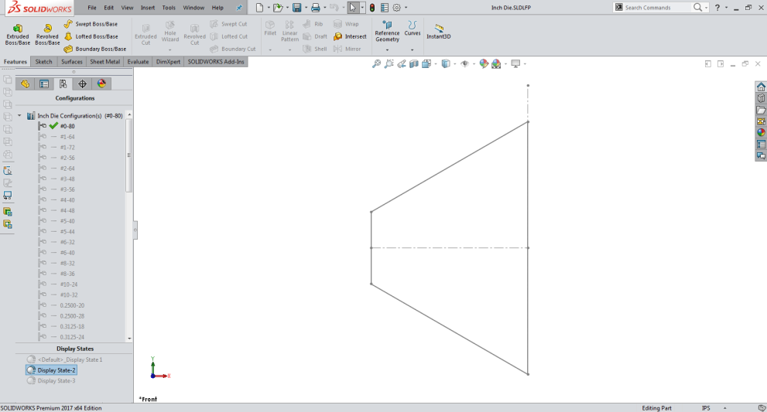The image size is (767, 412).
Task: Click the Print icon in top toolbar
Action: [316, 7]
